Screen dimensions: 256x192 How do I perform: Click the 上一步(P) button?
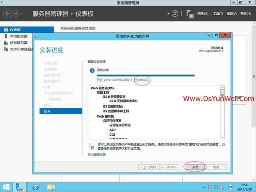point(148,167)
